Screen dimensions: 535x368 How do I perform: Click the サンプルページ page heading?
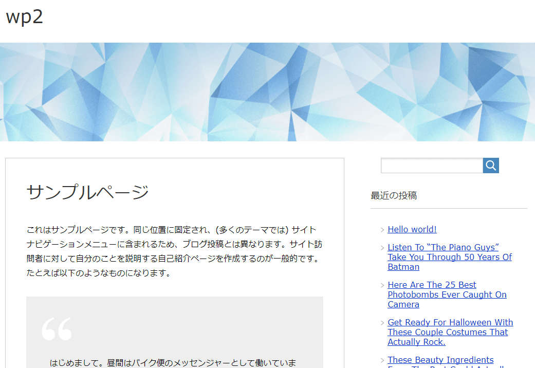(x=87, y=192)
